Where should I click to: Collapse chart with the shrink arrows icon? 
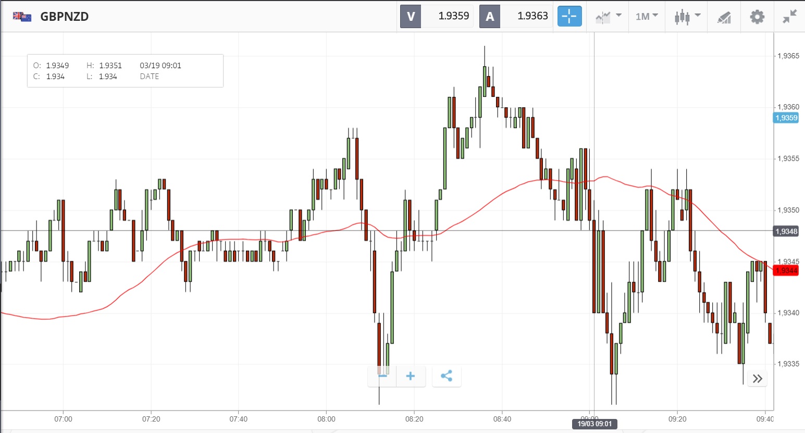pos(789,17)
